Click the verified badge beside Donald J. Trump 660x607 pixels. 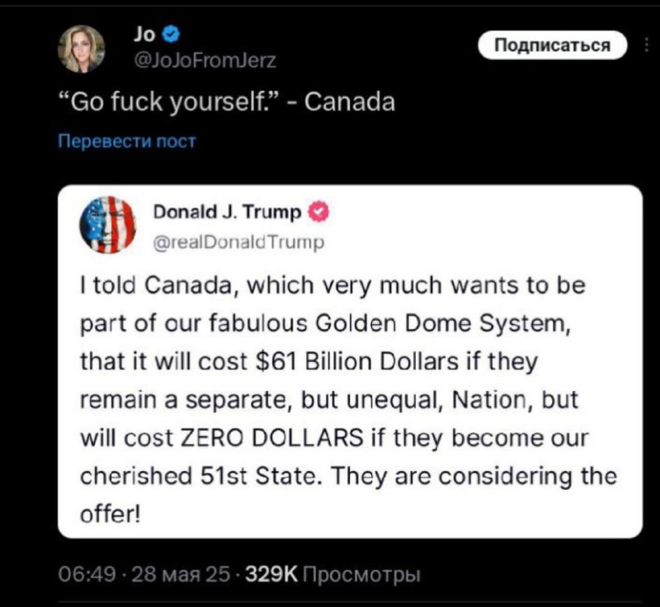point(319,213)
